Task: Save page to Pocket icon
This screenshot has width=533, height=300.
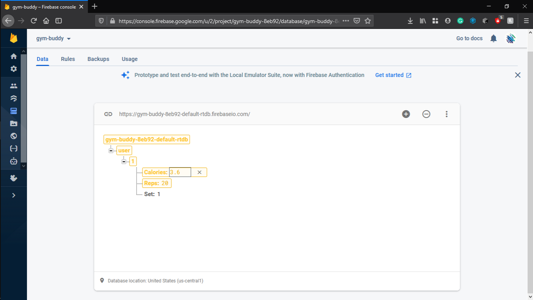Action: pos(357,21)
